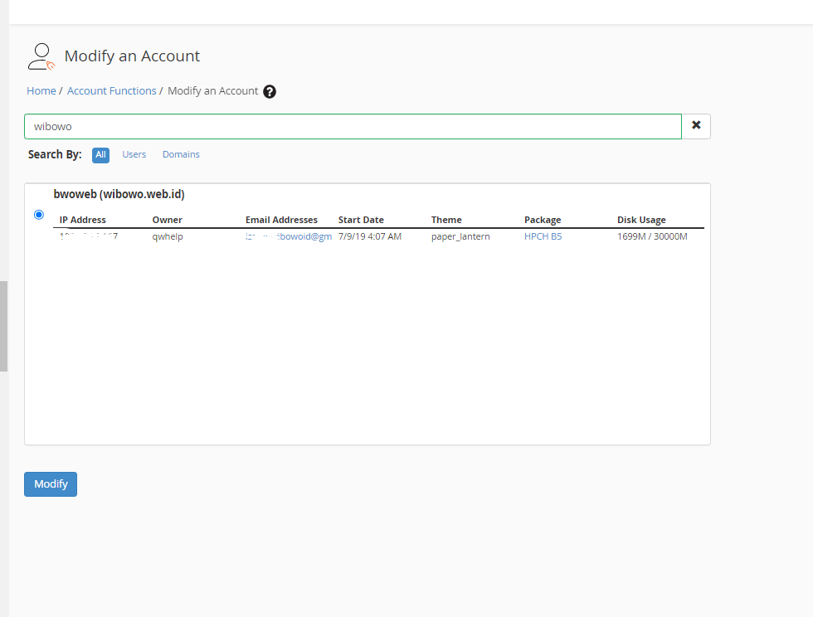Open the HPCH B5 package link
Image resolution: width=813 pixels, height=617 pixels.
(x=543, y=236)
